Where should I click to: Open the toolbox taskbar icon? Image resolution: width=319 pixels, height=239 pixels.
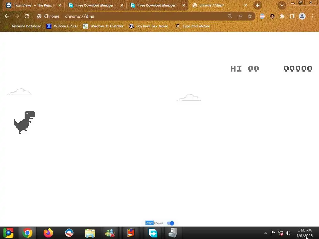[x=173, y=233]
